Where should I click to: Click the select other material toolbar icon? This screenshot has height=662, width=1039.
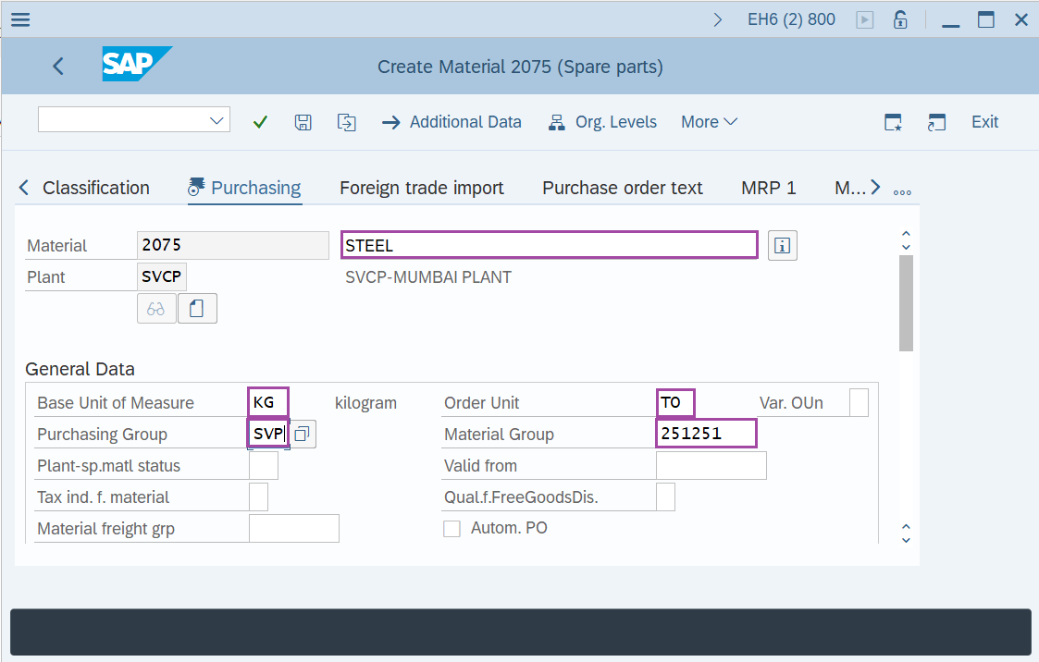click(x=346, y=122)
